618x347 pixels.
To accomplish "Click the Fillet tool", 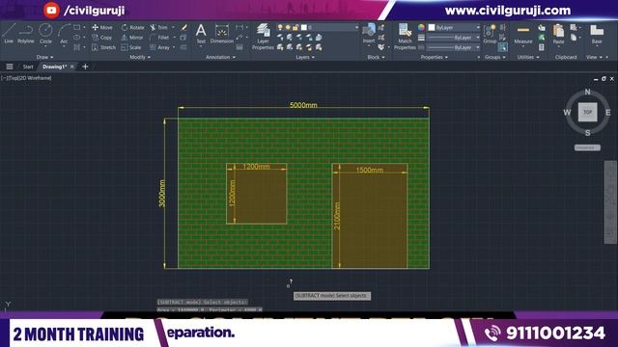I will tap(159, 38).
